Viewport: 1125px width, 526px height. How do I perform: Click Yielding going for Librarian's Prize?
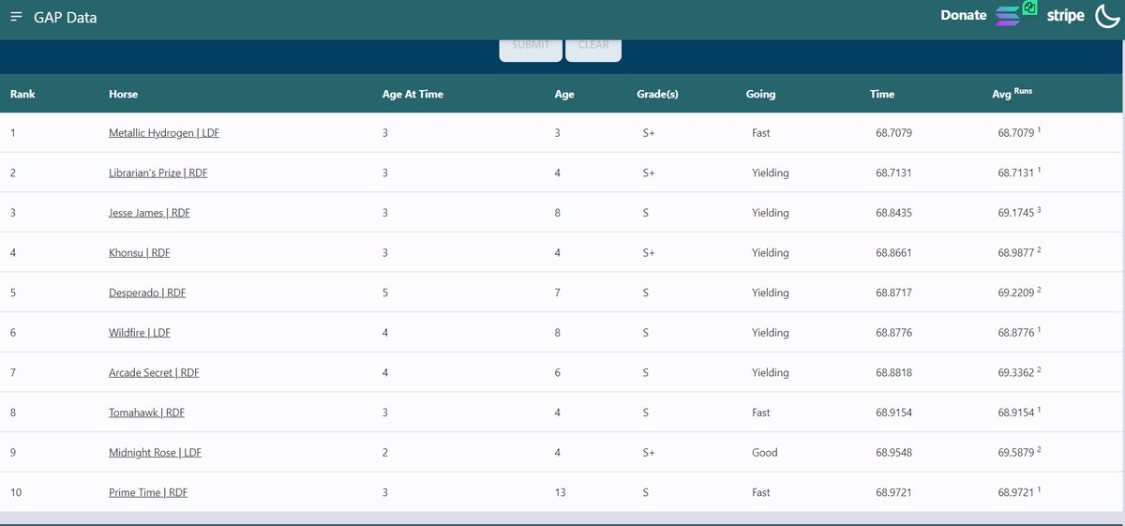click(x=771, y=173)
